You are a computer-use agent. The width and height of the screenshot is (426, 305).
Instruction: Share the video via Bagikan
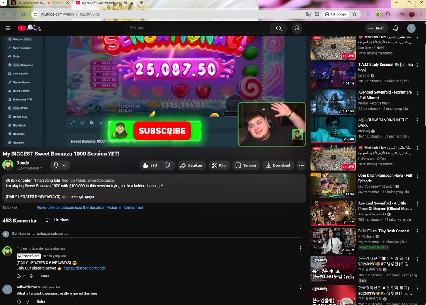(x=191, y=165)
